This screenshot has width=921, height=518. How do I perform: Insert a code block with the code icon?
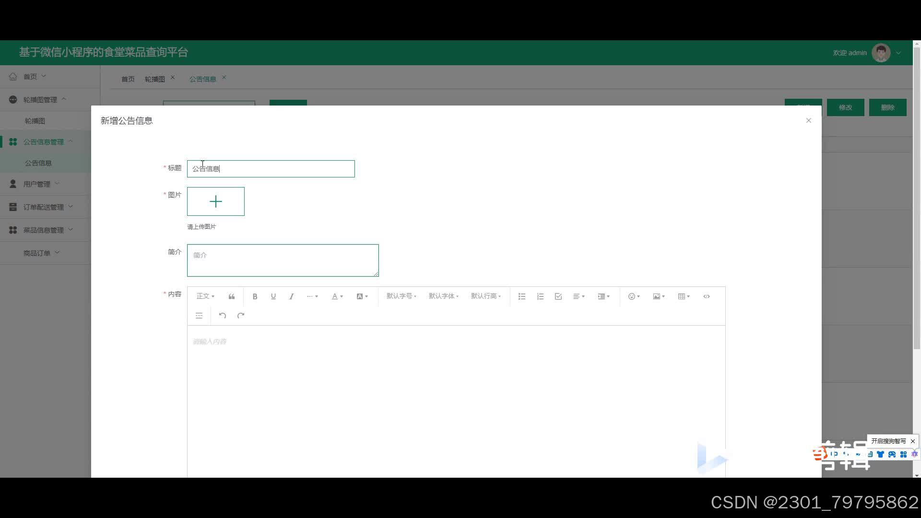[706, 296]
